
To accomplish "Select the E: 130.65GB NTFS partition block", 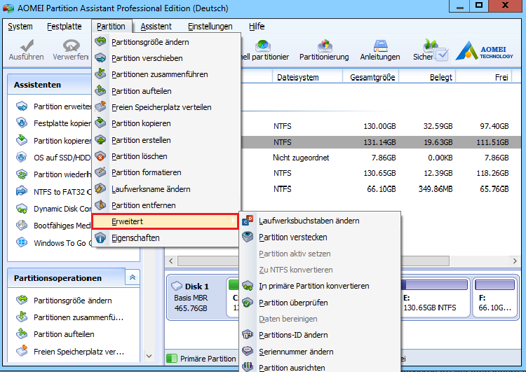I will [x=436, y=297].
